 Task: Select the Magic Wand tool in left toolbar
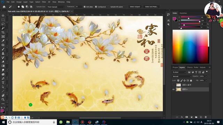click(x=3, y=28)
